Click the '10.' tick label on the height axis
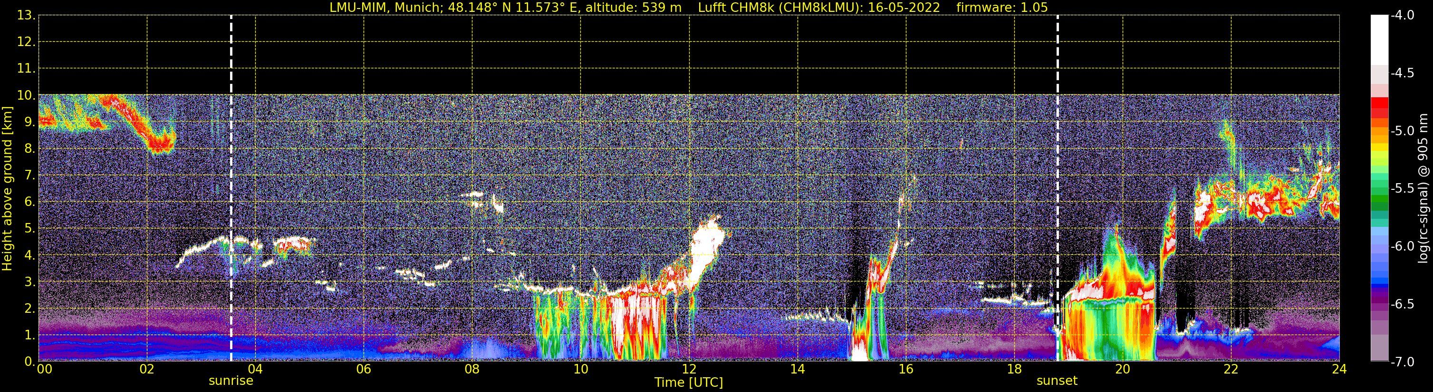This screenshot has width=1433, height=392. 26,95
